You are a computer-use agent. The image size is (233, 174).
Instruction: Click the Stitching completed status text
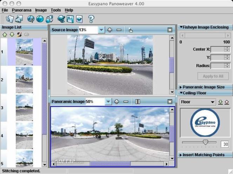coord(21,171)
